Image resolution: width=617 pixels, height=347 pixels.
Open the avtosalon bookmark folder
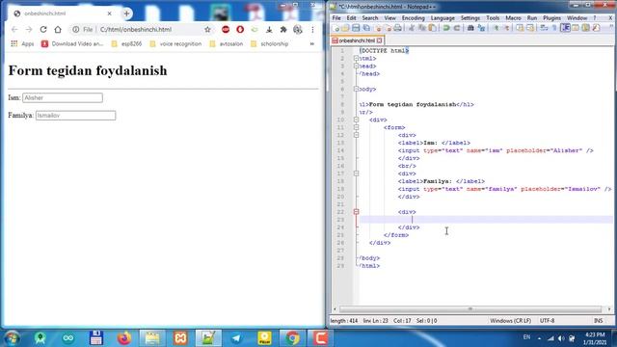[x=227, y=43]
